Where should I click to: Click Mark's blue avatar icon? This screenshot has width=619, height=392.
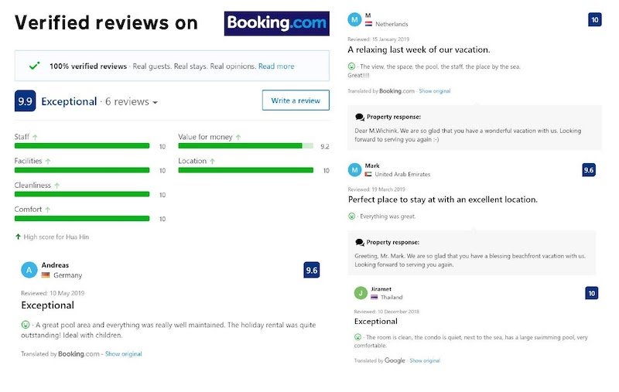point(354,169)
